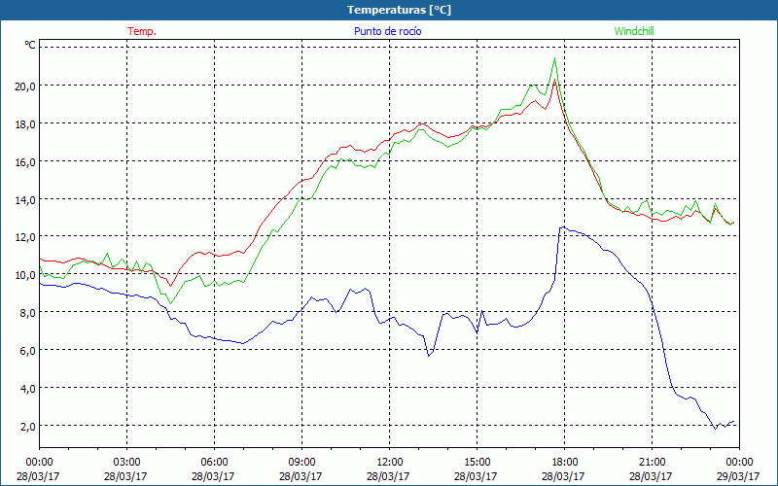The image size is (778, 486).
Task: Click the '06:00' time axis label
Action: point(214,463)
